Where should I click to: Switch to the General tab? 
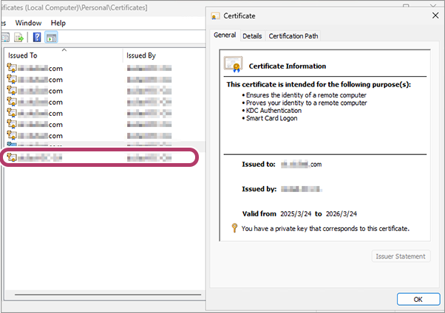click(x=225, y=35)
